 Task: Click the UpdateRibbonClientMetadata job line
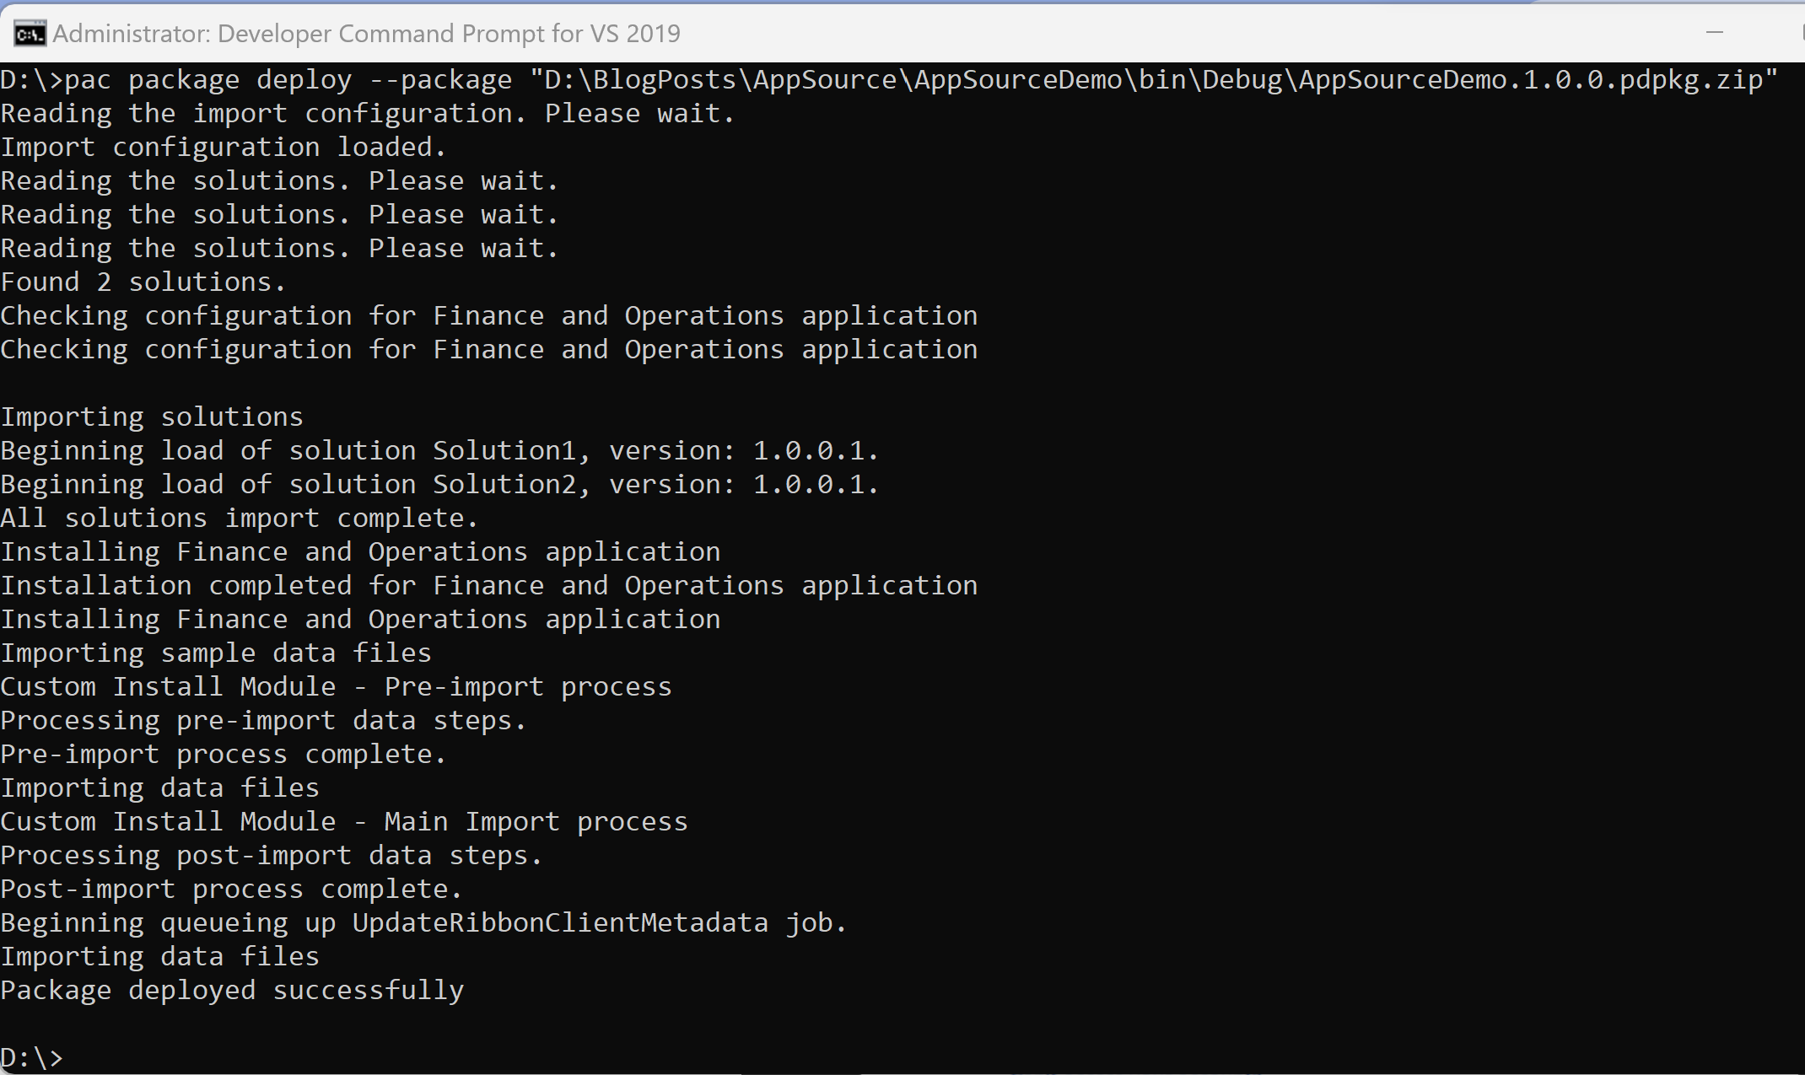click(423, 923)
